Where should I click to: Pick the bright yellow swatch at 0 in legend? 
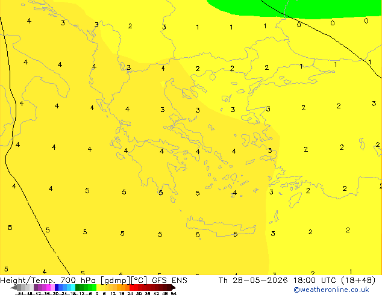[x=98, y=287]
